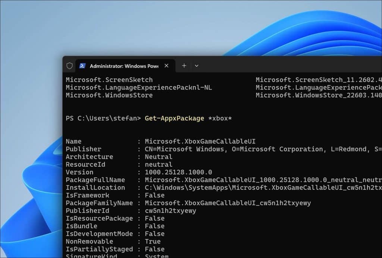Click the IsFramework value False
This screenshot has width=382, height=258.
pyautogui.click(x=155, y=195)
